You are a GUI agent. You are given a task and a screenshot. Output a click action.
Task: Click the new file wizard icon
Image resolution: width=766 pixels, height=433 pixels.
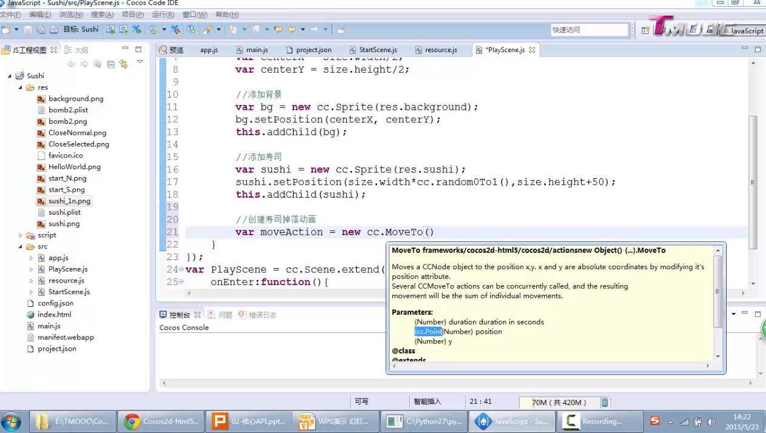coord(5,29)
